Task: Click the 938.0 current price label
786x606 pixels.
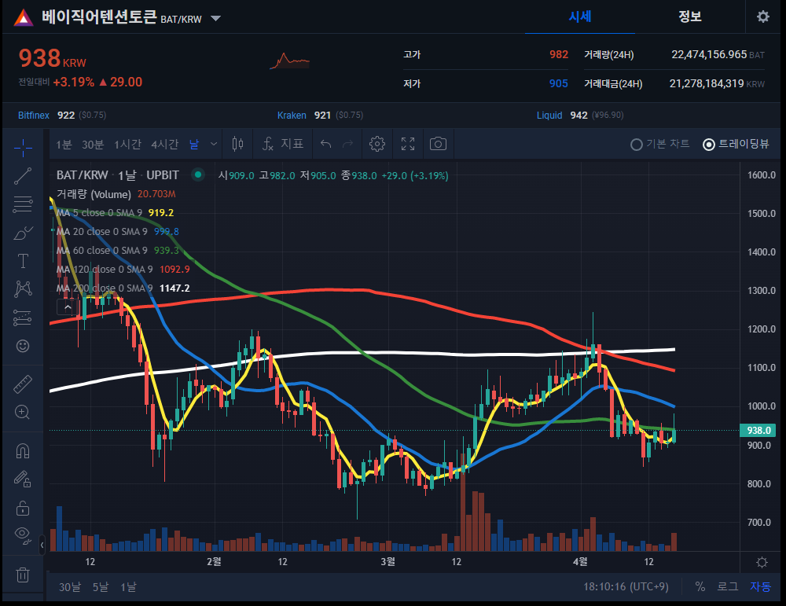Action: tap(758, 430)
